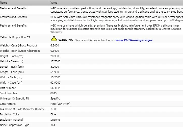Select the Weight - Each (Gross Kilograms) label
This screenshot has height=127, width=183.
click(20, 51)
